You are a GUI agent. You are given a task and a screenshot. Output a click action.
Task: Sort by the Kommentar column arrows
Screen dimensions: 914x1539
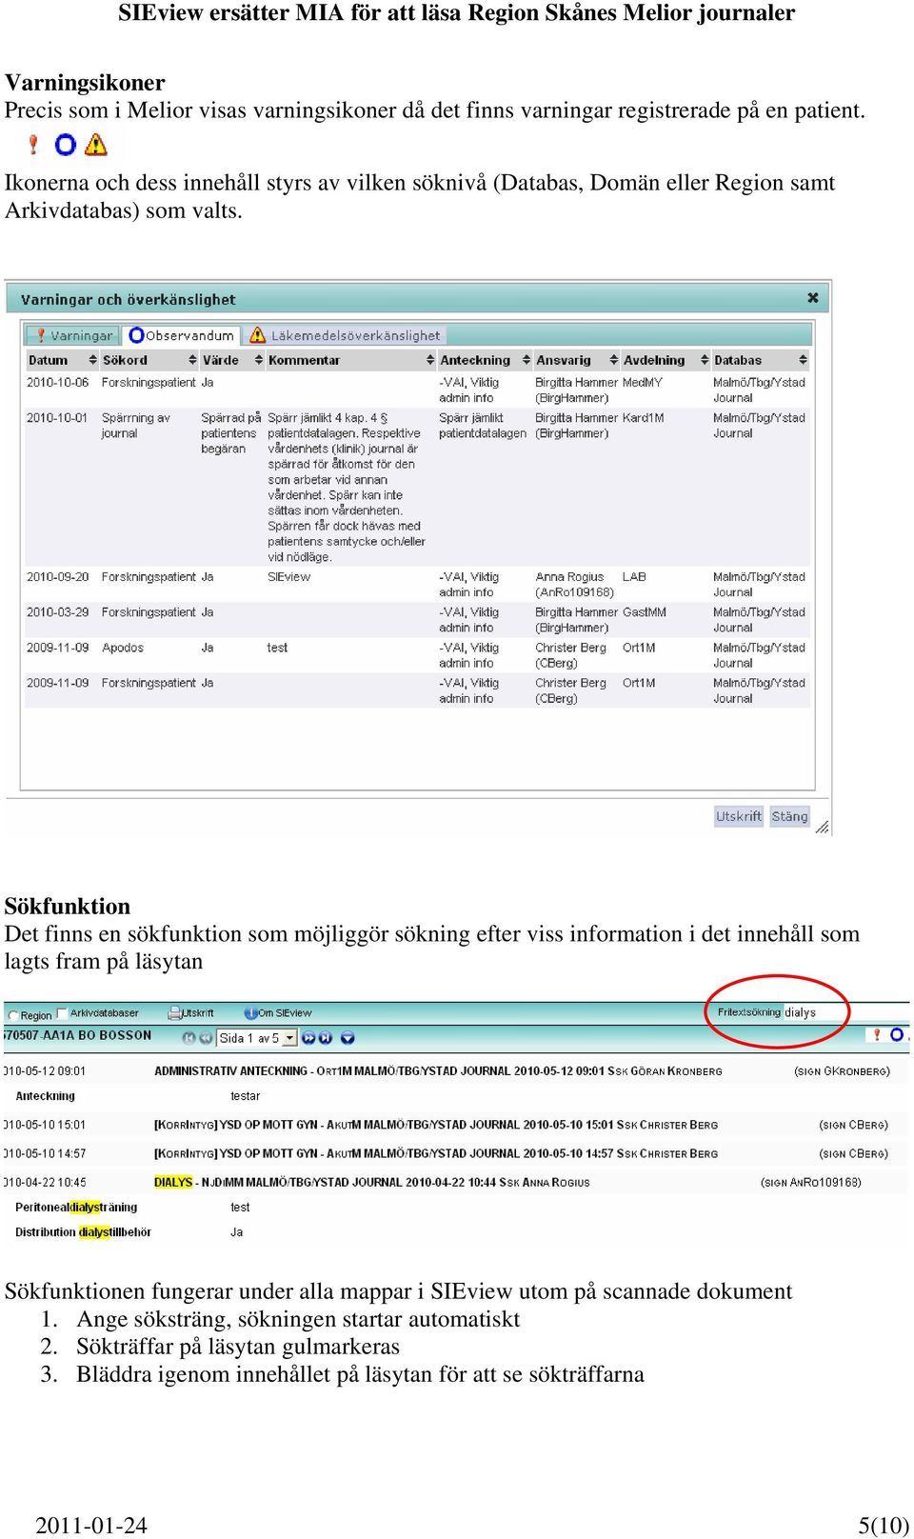point(430,360)
